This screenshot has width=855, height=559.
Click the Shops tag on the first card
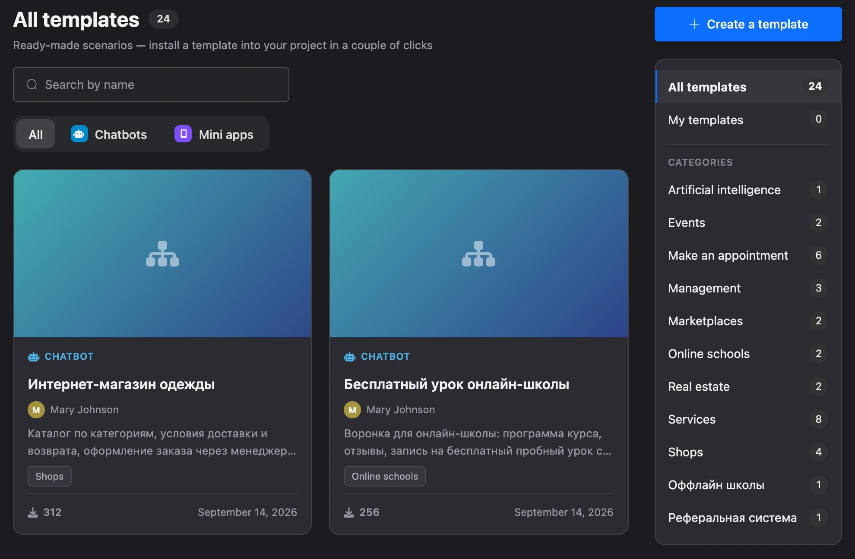click(x=50, y=476)
